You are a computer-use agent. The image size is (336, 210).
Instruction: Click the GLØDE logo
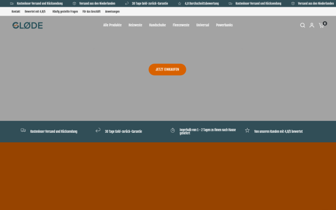[x=27, y=25]
